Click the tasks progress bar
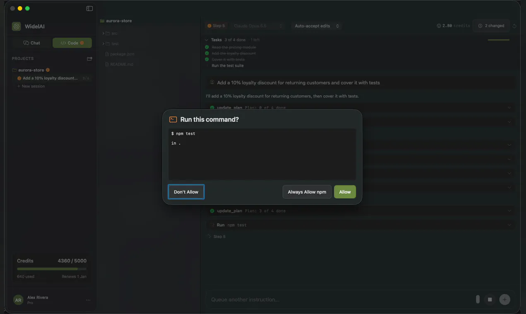 pyautogui.click(x=499, y=40)
